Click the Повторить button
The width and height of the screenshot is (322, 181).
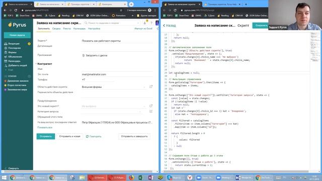(x=94, y=136)
